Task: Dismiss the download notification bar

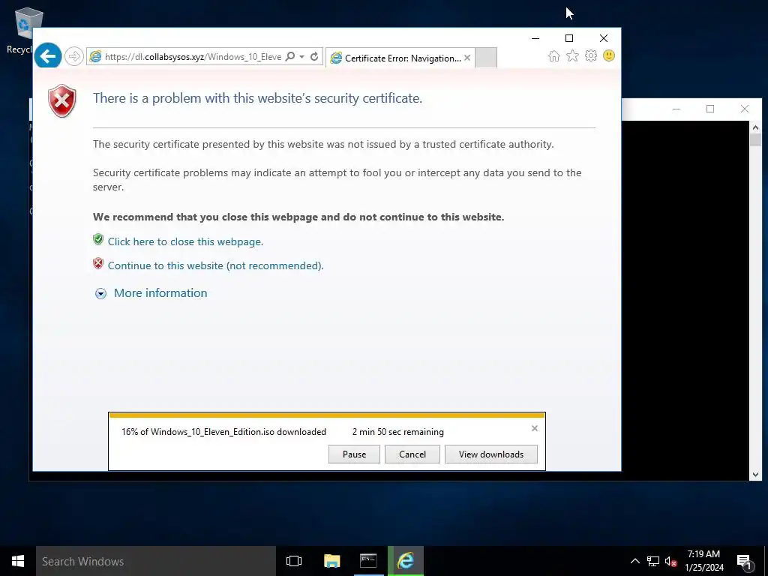Action: pos(534,428)
